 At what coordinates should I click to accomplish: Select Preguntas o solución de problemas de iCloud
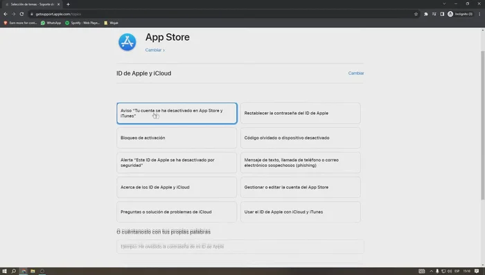[x=177, y=212]
